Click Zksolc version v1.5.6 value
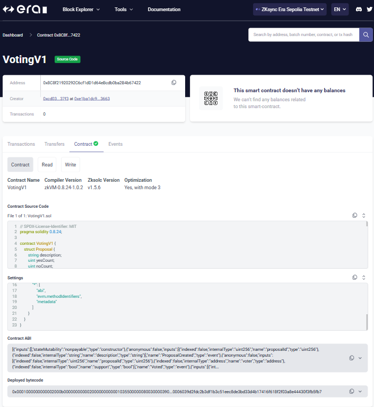 [x=94, y=188]
